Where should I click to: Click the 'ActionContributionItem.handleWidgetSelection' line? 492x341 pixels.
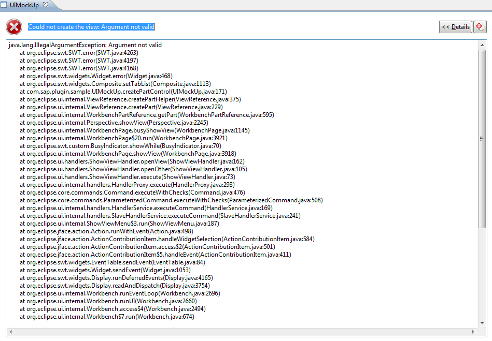tap(167, 239)
